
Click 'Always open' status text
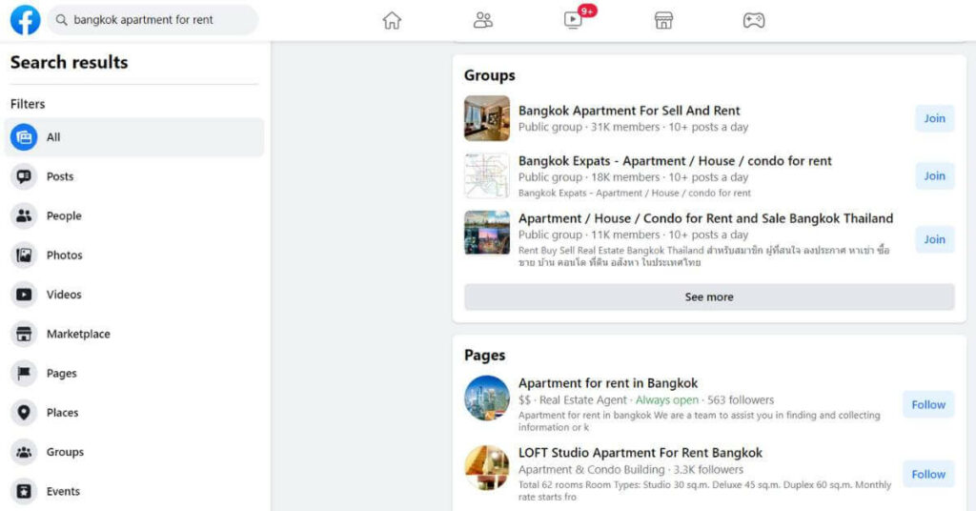pyautogui.click(x=666, y=400)
